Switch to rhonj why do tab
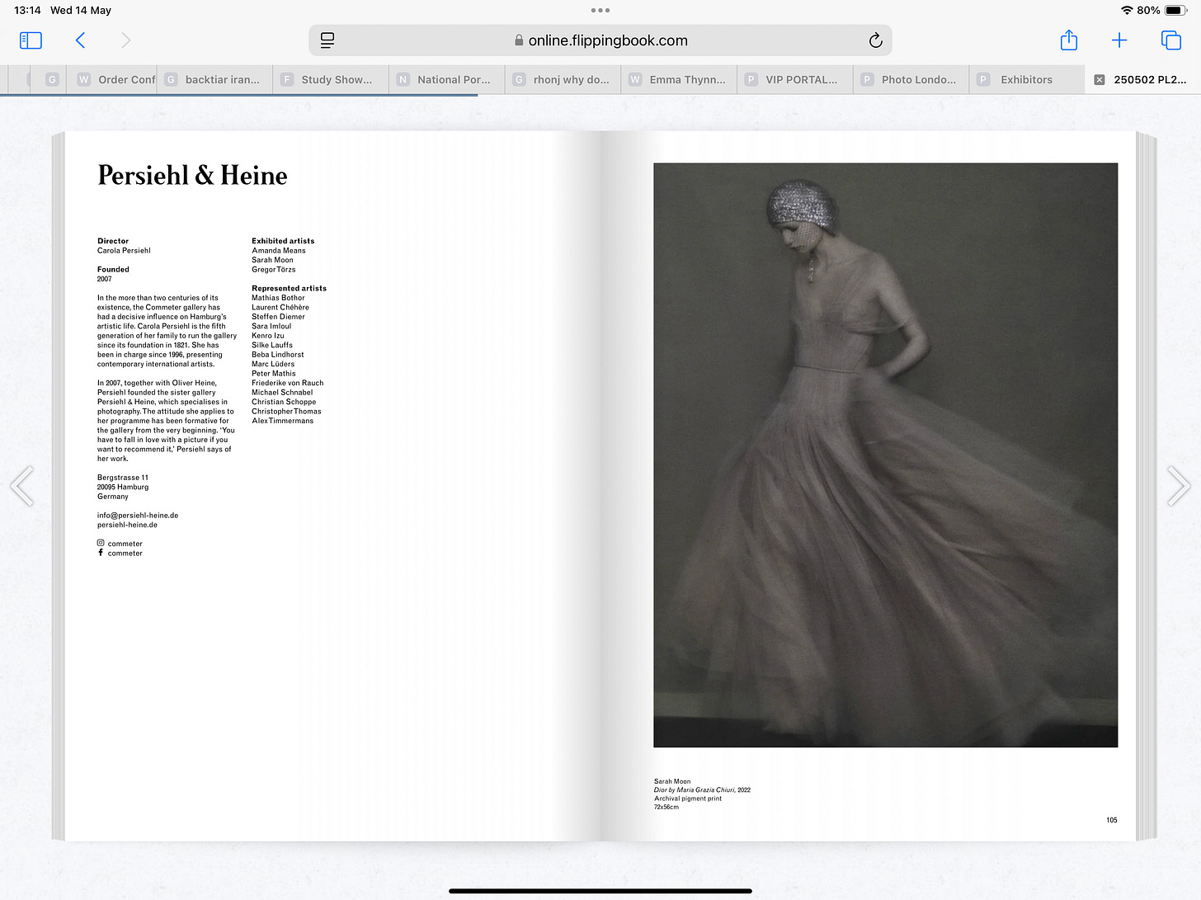 [563, 80]
